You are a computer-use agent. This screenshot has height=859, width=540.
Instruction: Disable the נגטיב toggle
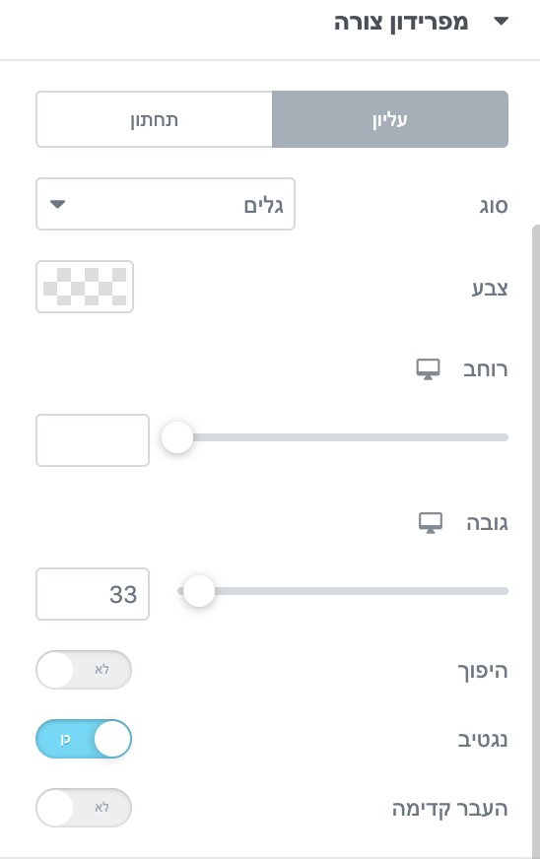point(84,739)
